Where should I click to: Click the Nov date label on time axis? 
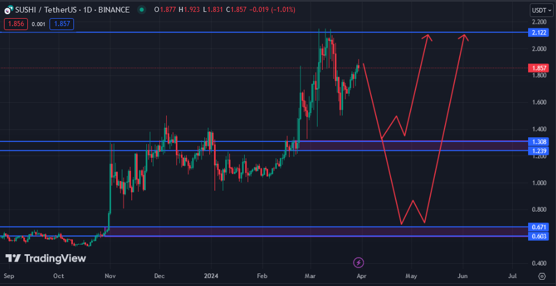pyautogui.click(x=110, y=276)
